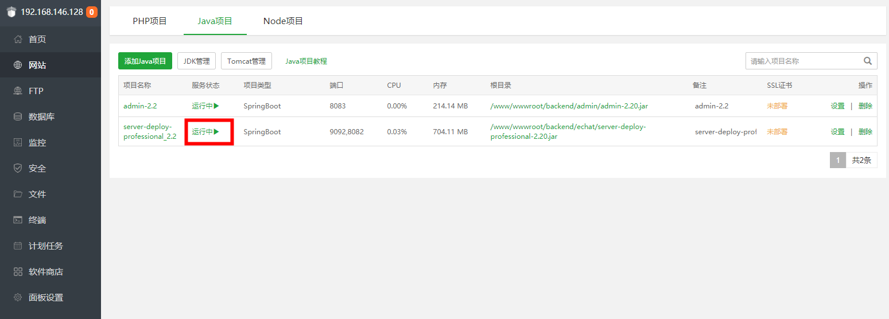
Task: Click the search magnifier icon
Action: click(867, 61)
